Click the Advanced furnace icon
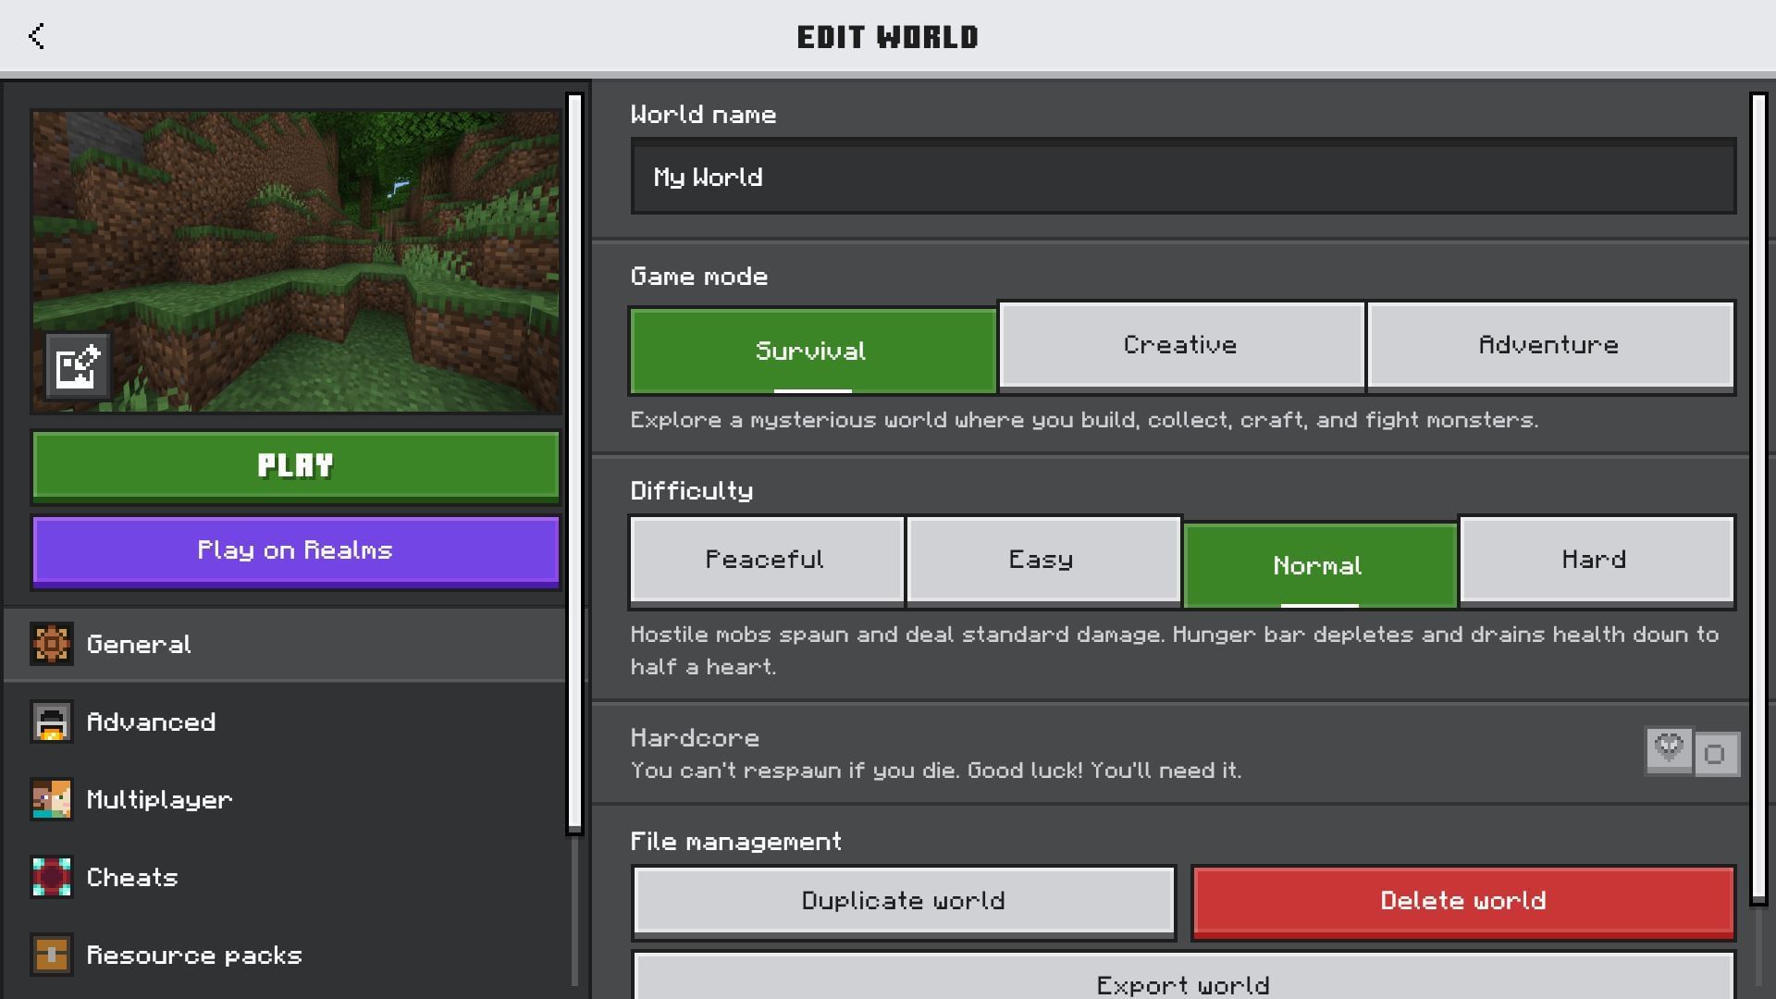The height and width of the screenshot is (999, 1776). [52, 721]
